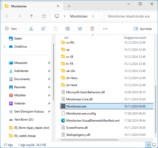Image resolution: width=158 pixels, height=148 pixels.
Task: Click the Galeri icon in sidebar
Action: (11, 39)
